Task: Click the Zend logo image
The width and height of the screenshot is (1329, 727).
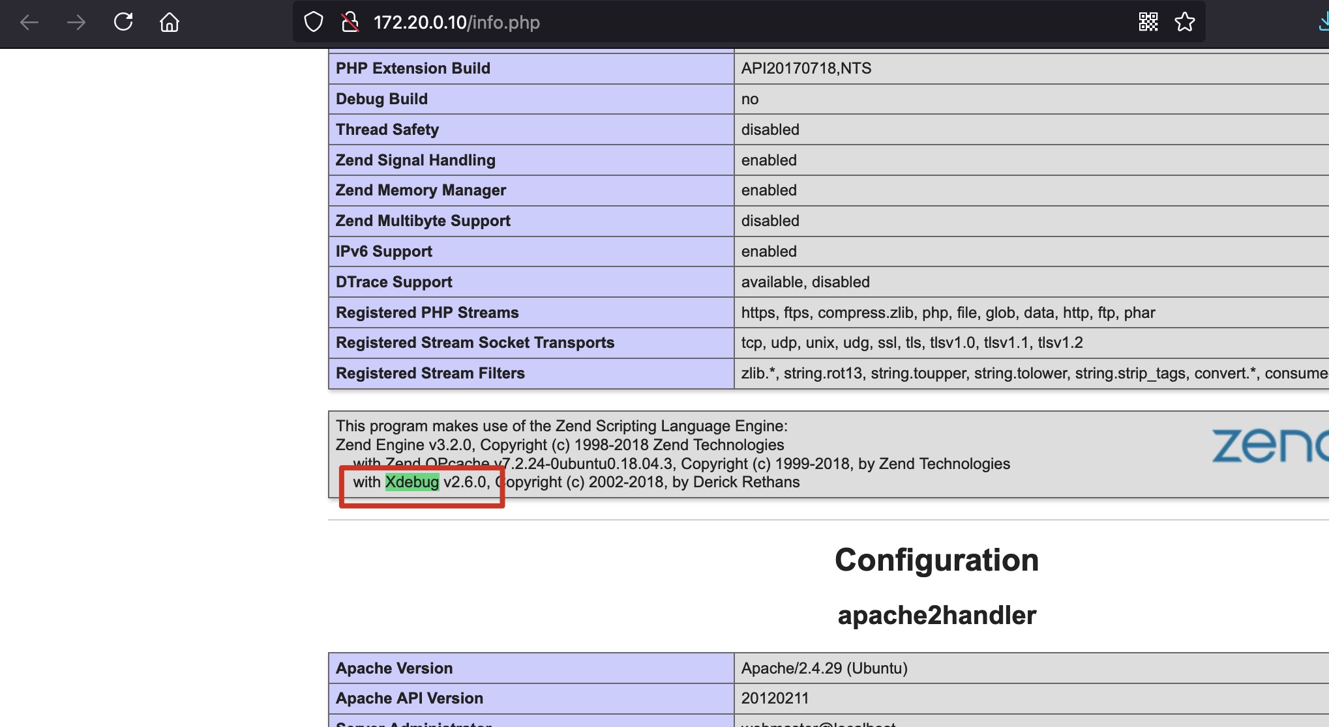Action: (x=1268, y=446)
